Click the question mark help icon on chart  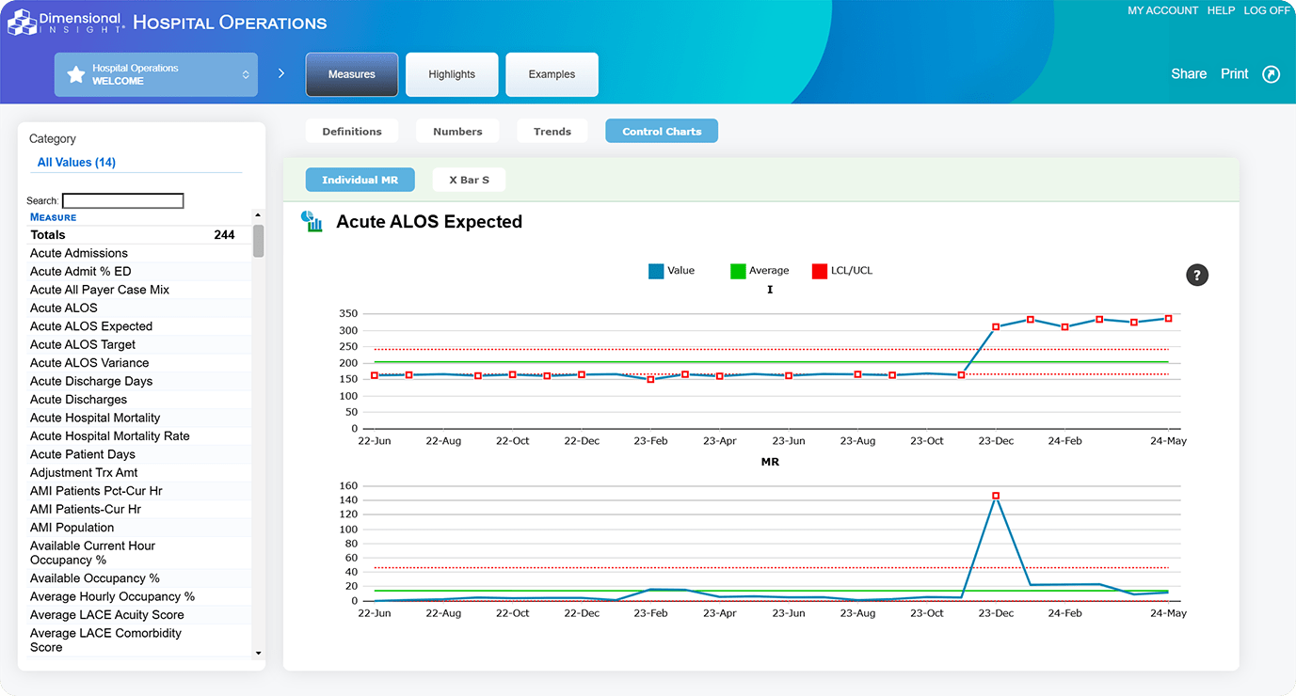[x=1196, y=275]
